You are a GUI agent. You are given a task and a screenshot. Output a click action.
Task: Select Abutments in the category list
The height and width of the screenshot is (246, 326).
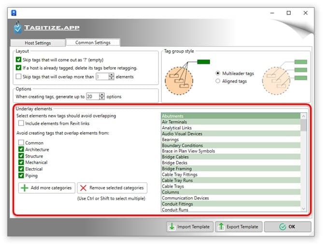click(x=231, y=116)
